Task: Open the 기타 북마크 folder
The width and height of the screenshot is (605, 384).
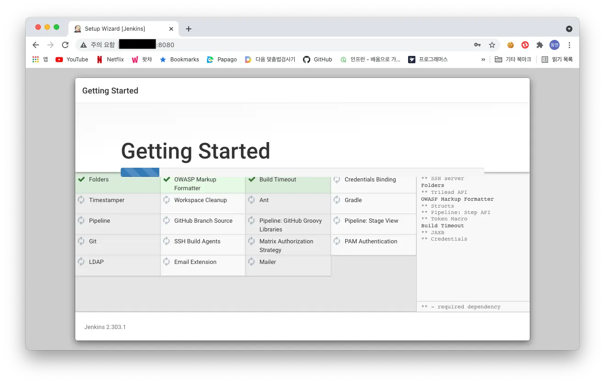Action: (513, 60)
